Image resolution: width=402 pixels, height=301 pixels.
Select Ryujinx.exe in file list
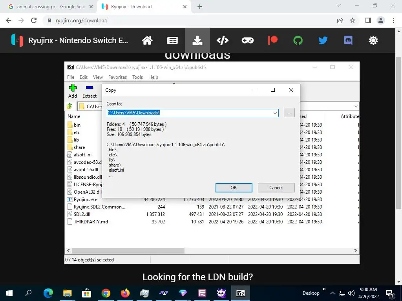tap(86, 199)
